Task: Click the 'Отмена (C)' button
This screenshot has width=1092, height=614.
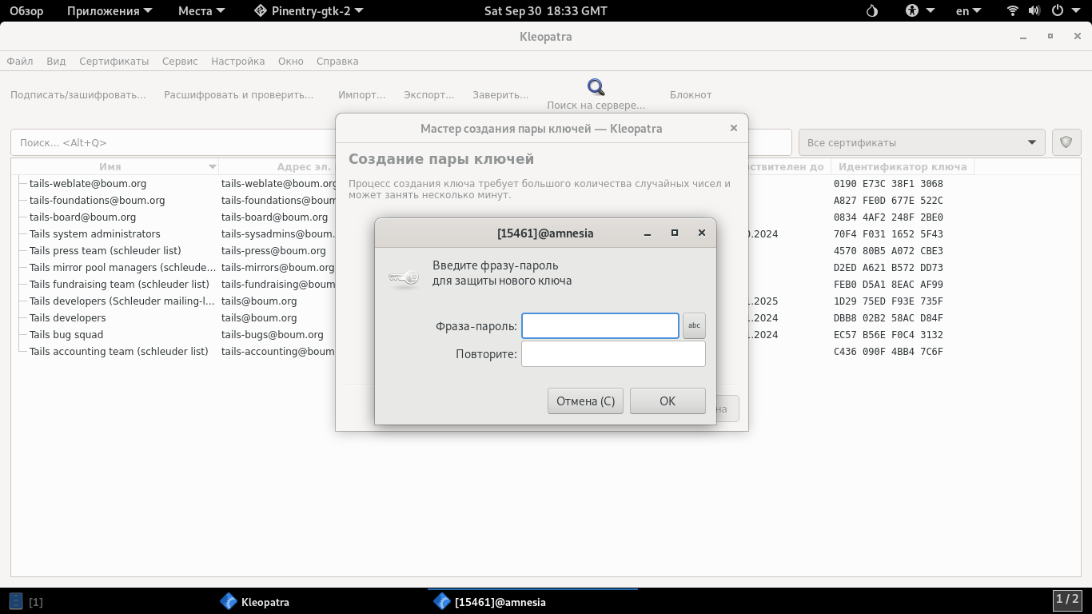Action: [x=585, y=401]
